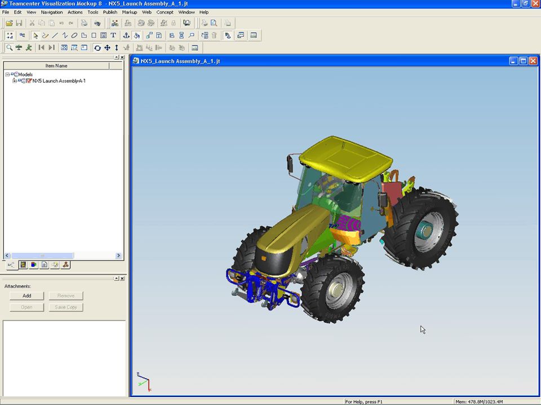
Task: Pick the ellipse markup drawing tool
Action: (x=74, y=35)
